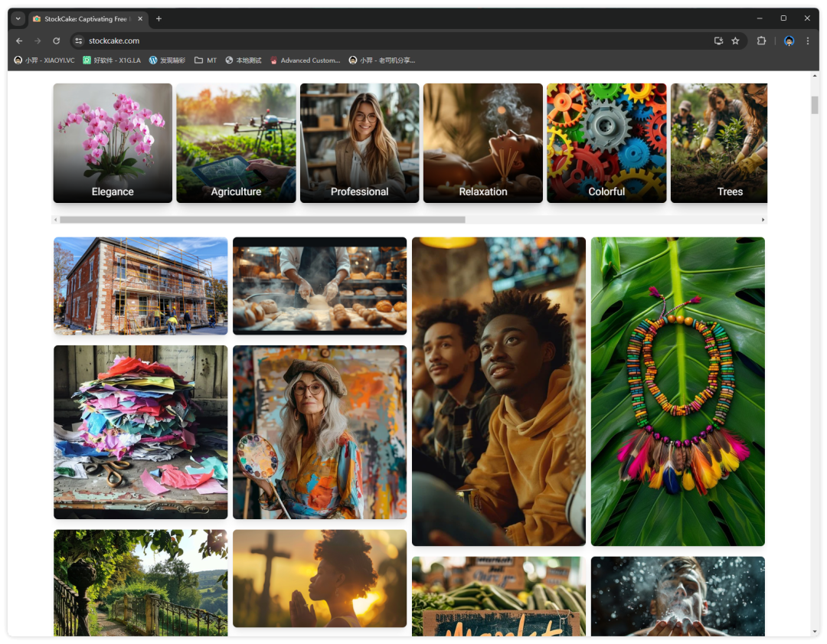Open the Agriculture category card
This screenshot has height=644, width=827.
click(x=236, y=142)
